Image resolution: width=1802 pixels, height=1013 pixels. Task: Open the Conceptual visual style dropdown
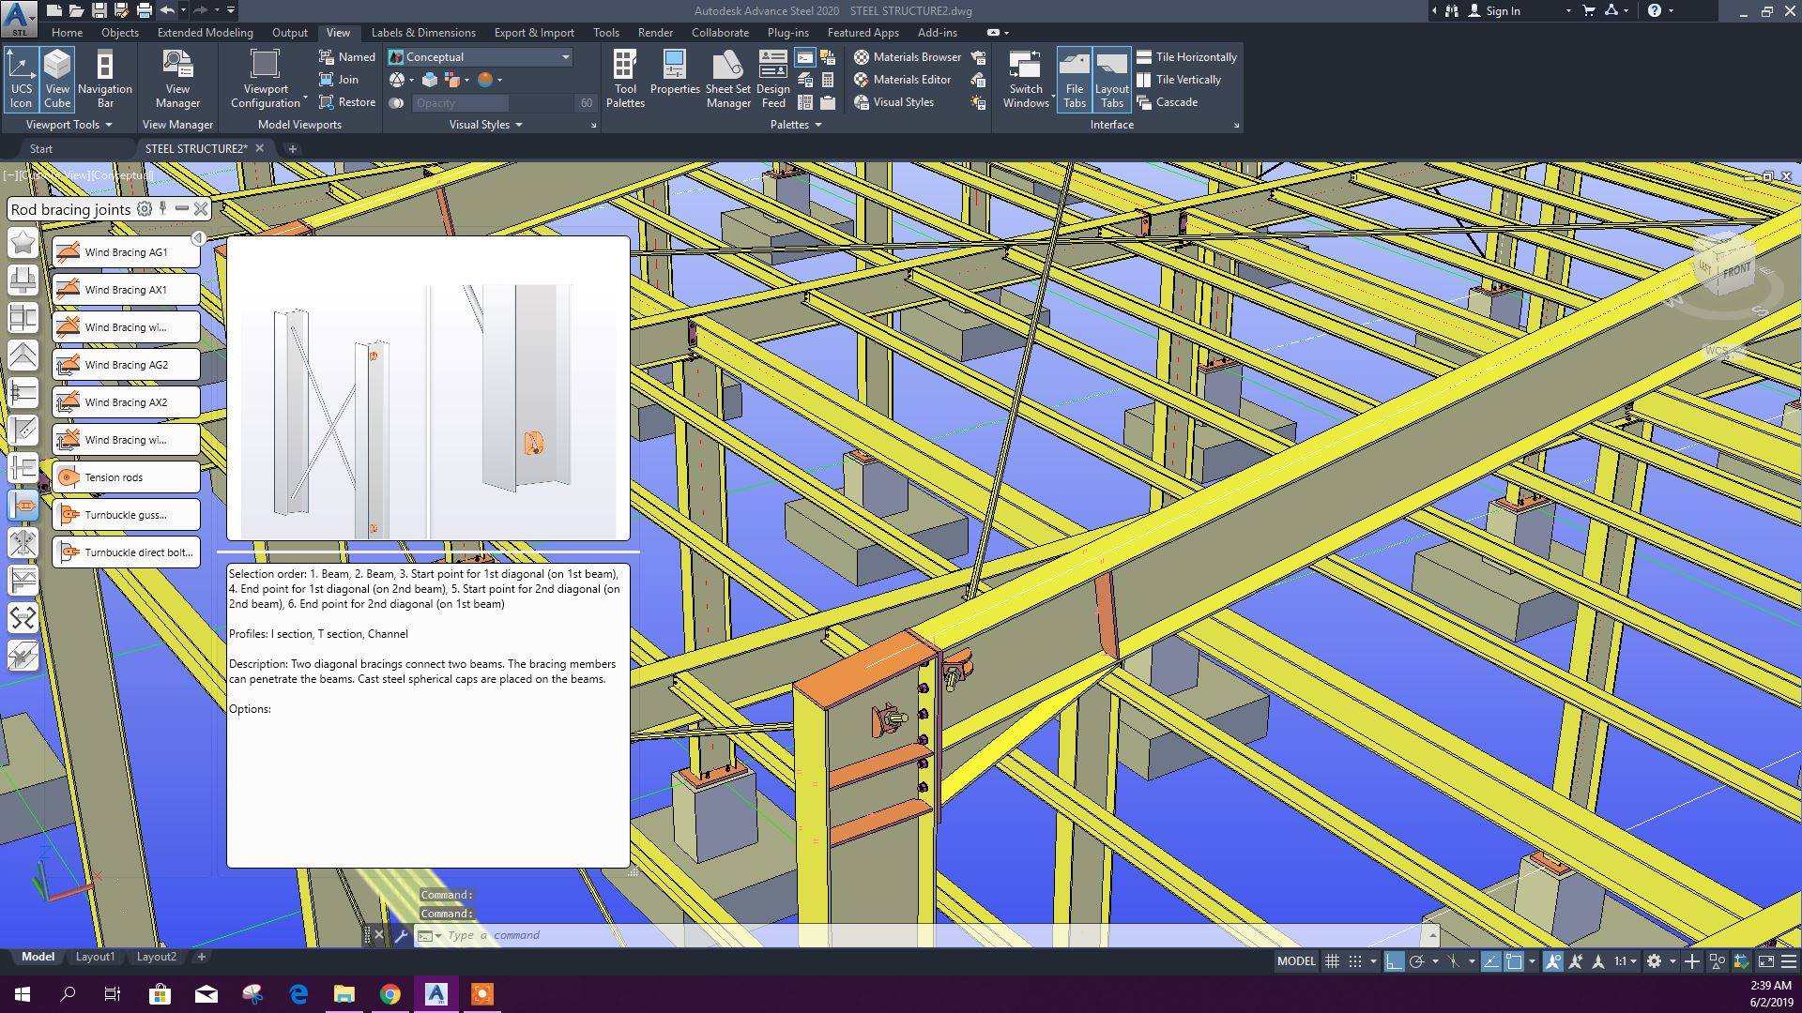481,57
